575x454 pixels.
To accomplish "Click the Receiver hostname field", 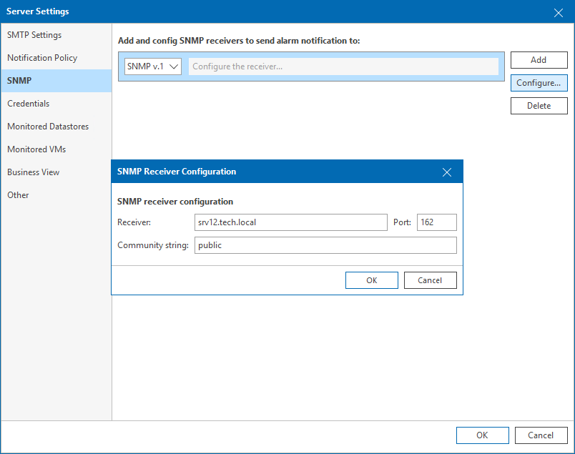I will click(x=290, y=222).
